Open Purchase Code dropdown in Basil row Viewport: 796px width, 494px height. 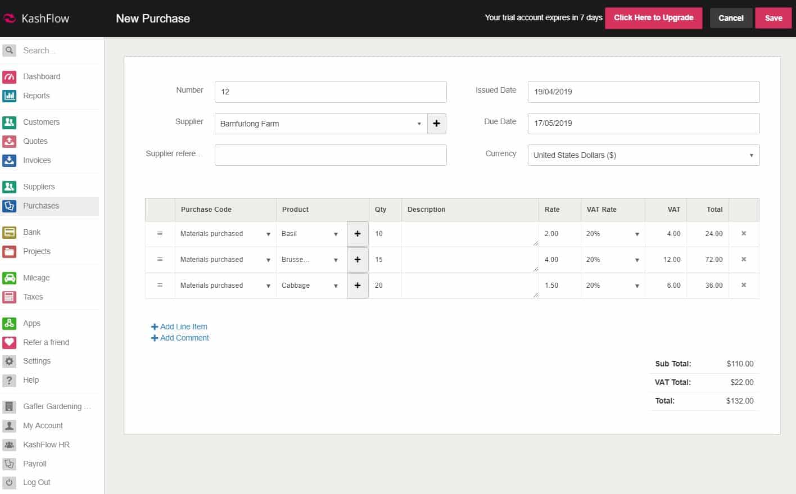(x=225, y=234)
